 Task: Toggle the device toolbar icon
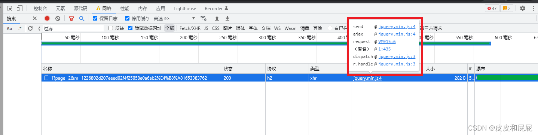pos(19,8)
